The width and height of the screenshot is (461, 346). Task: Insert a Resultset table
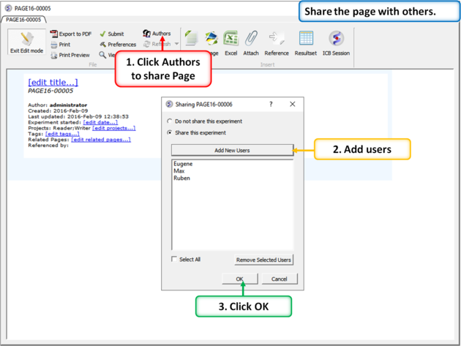pyautogui.click(x=306, y=40)
